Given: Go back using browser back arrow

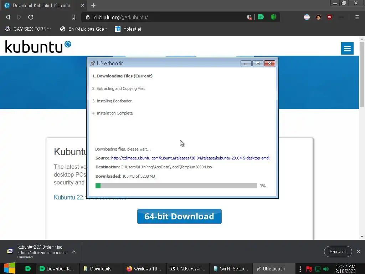Looking at the screenshot, I should (8, 17).
